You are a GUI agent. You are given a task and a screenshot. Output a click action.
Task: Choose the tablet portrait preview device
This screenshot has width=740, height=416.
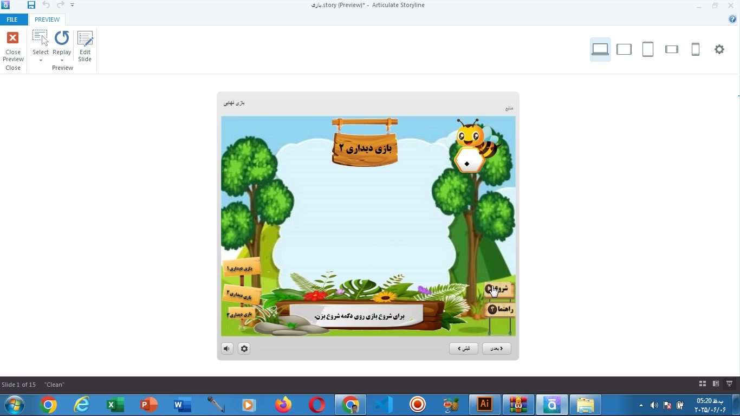coord(648,49)
